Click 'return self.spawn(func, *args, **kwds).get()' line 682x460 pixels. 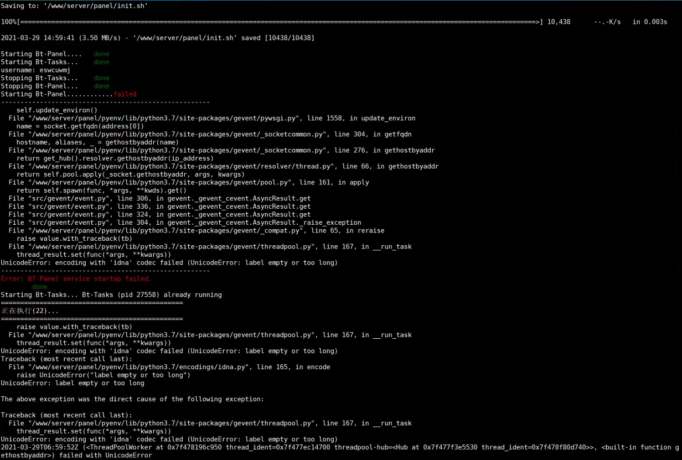point(102,190)
